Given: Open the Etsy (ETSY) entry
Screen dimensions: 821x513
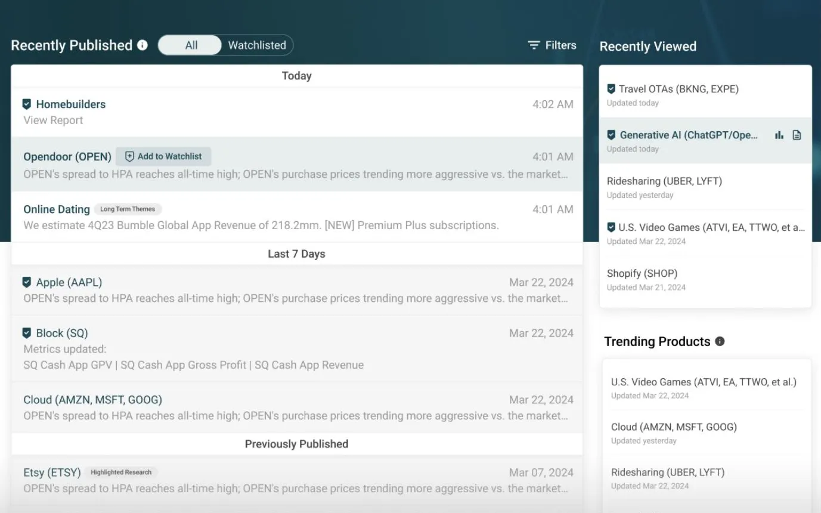Looking at the screenshot, I should 52,472.
